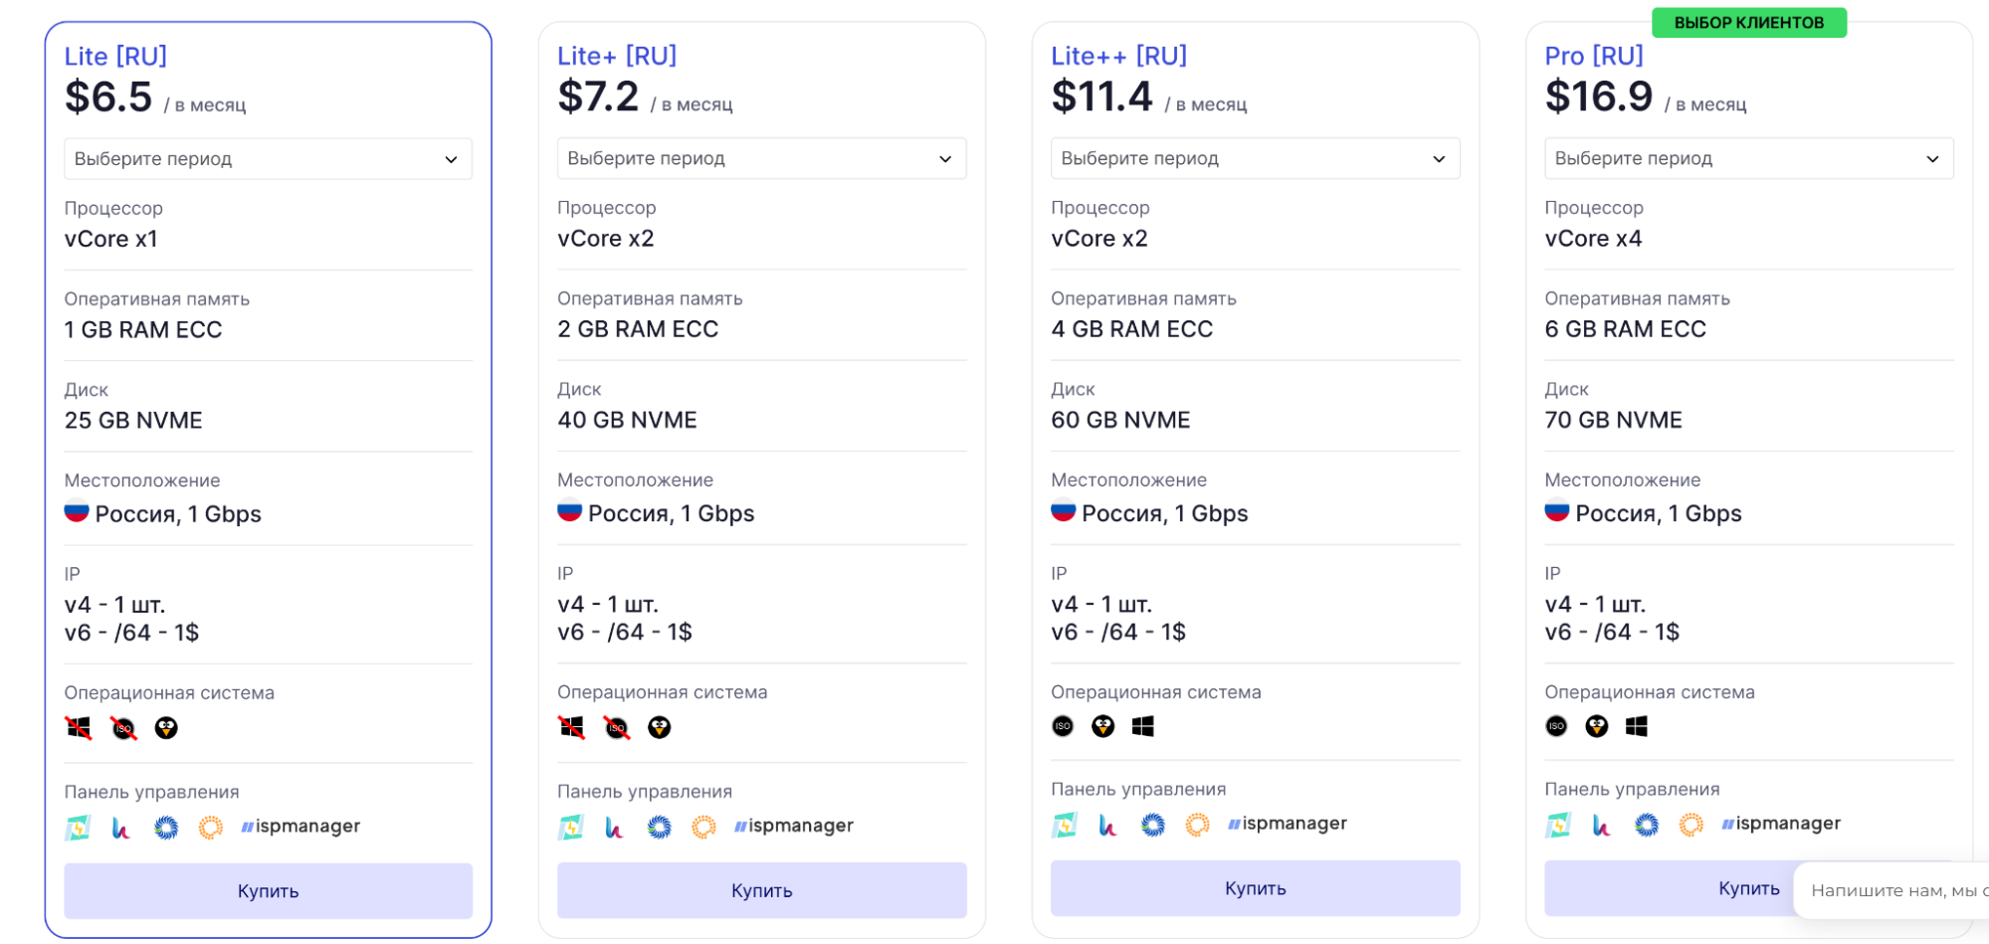Click the orange ring panel icon in Lite++ card
The height and width of the screenshot is (944, 1989).
point(1197,824)
